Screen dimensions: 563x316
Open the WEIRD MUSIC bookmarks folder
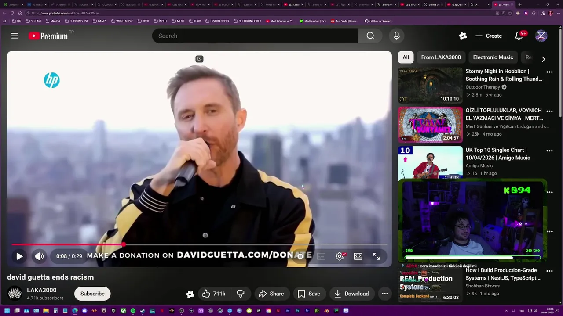[x=122, y=21]
